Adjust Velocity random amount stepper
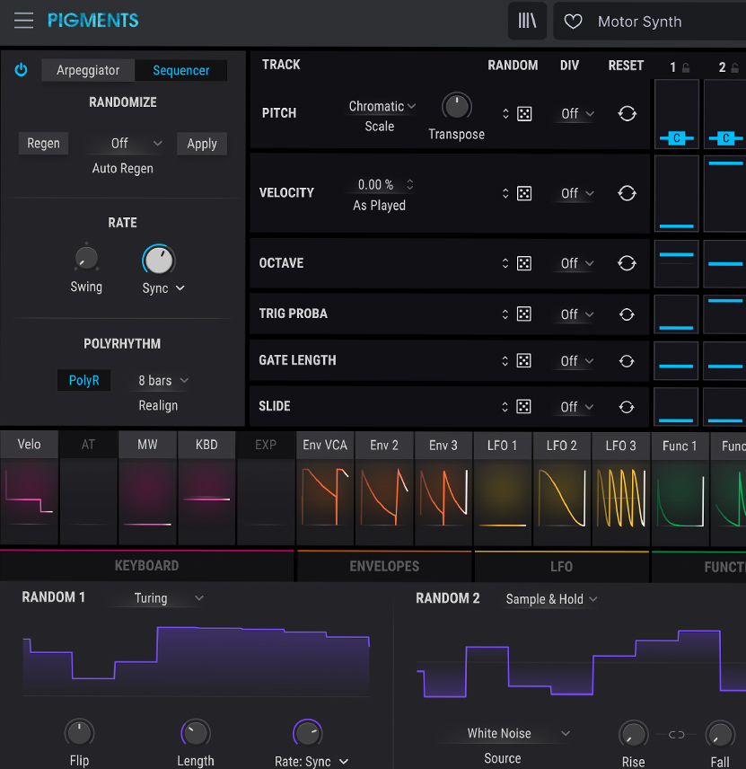This screenshot has height=769, width=746. tap(505, 193)
